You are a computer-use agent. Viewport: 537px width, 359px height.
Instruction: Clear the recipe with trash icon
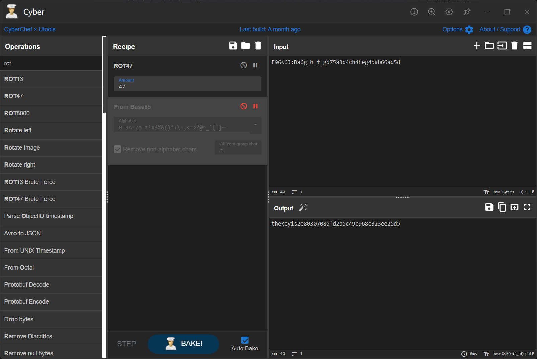(258, 46)
